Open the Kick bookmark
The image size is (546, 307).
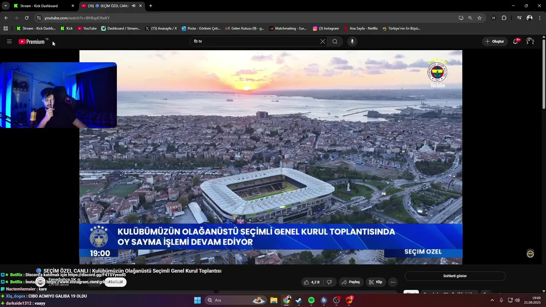(x=67, y=29)
